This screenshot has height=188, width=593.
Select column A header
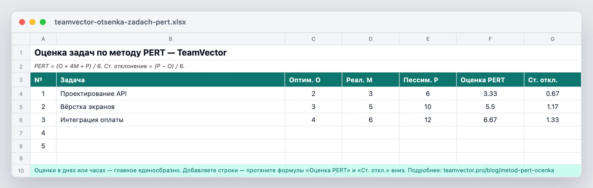(43, 39)
